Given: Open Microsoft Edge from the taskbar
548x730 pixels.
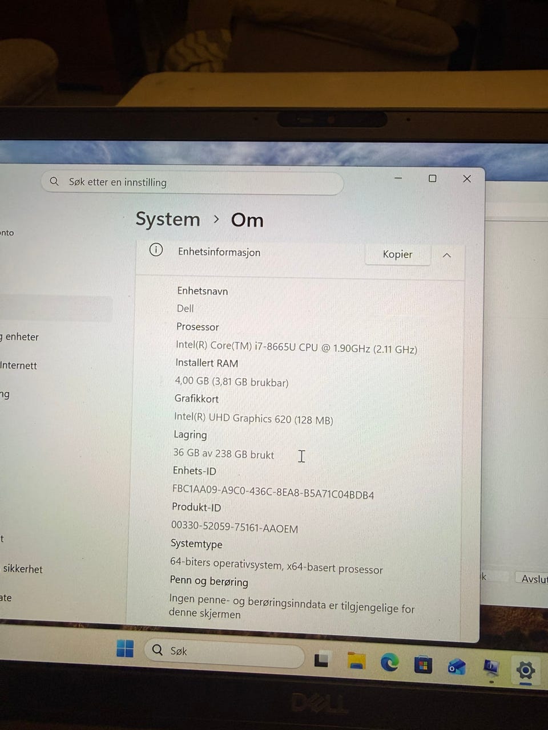Looking at the screenshot, I should click(x=390, y=662).
